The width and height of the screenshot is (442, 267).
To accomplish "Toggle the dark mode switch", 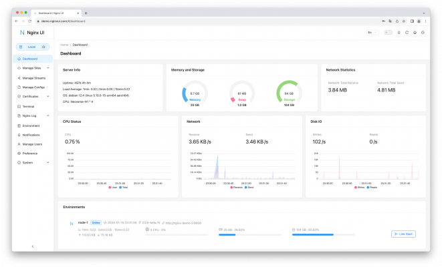I will coord(387,32).
